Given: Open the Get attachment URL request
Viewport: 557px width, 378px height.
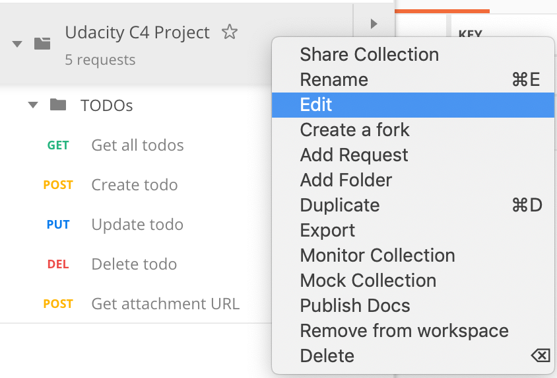Looking at the screenshot, I should (165, 304).
